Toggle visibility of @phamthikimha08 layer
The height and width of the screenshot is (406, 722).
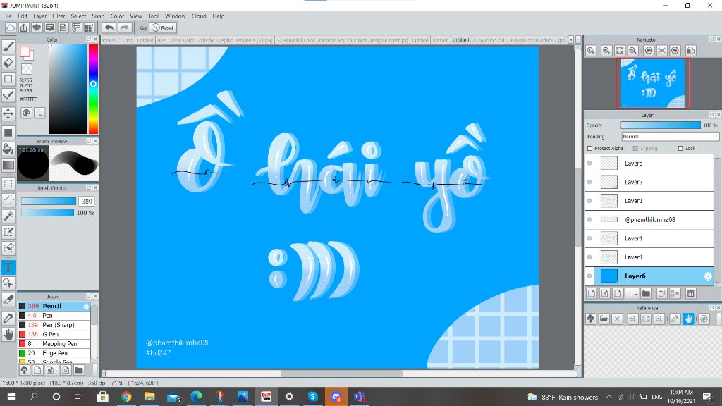(x=589, y=220)
